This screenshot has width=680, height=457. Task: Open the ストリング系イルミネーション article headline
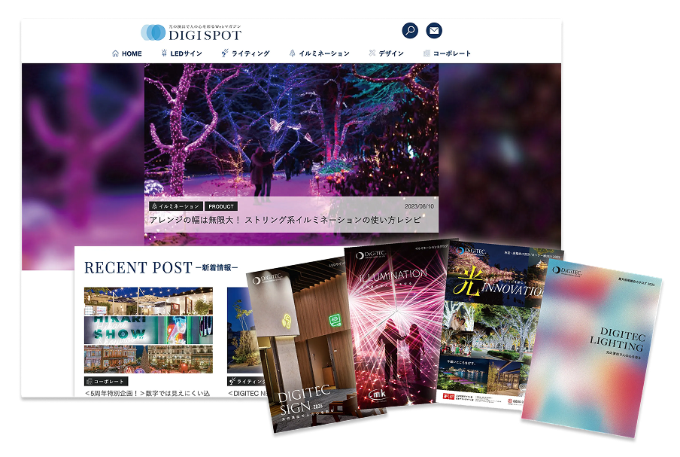click(x=291, y=220)
